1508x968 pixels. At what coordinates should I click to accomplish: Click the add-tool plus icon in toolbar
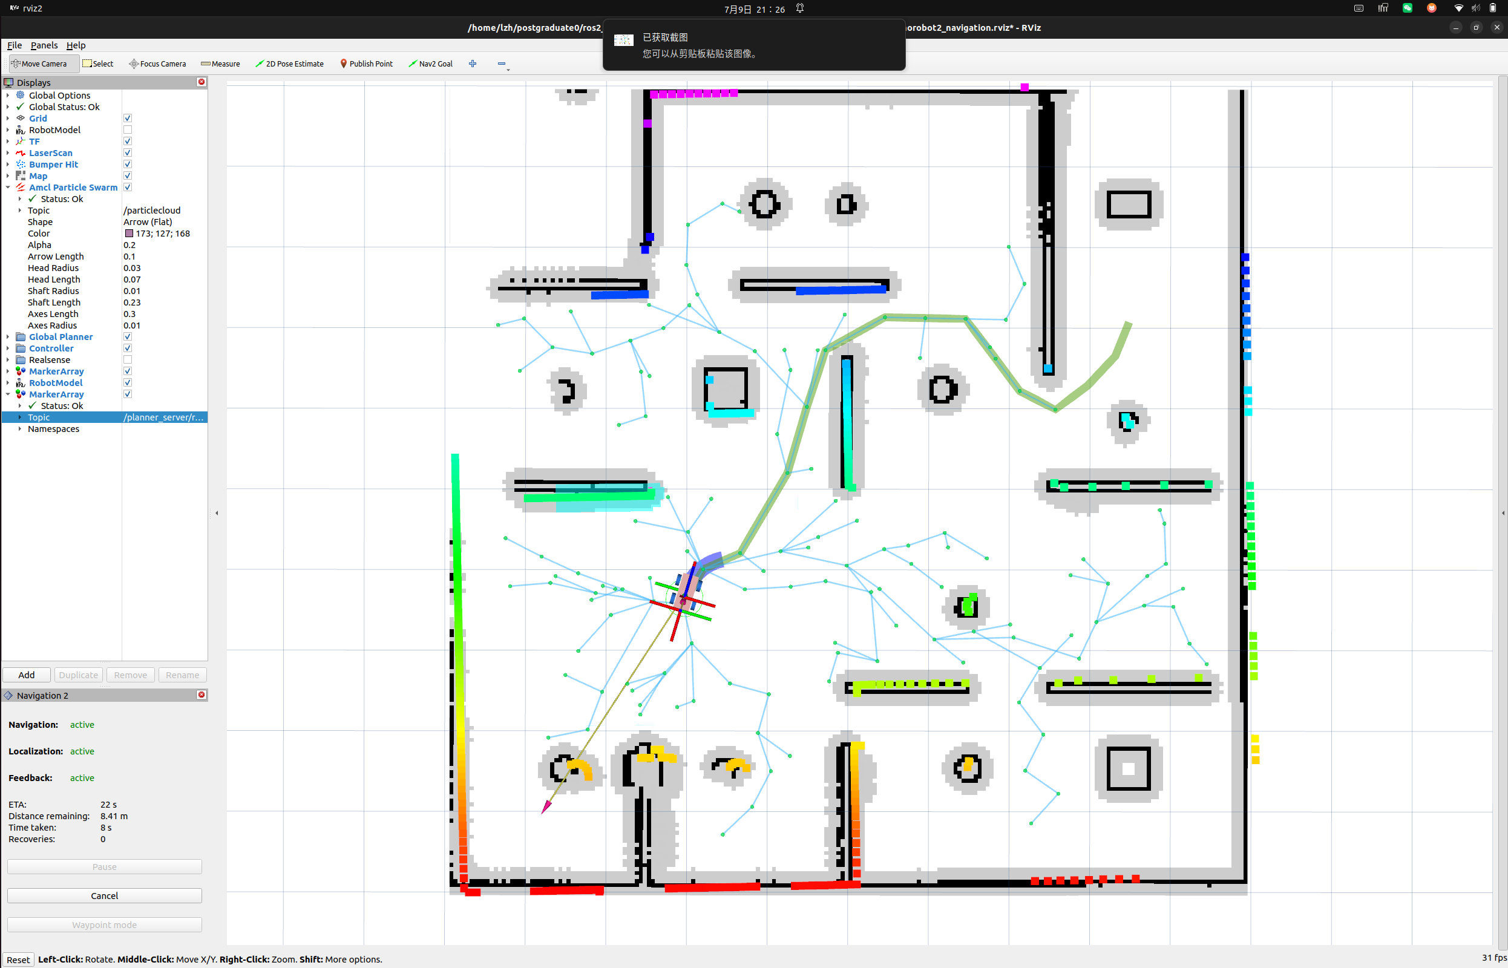tap(473, 64)
